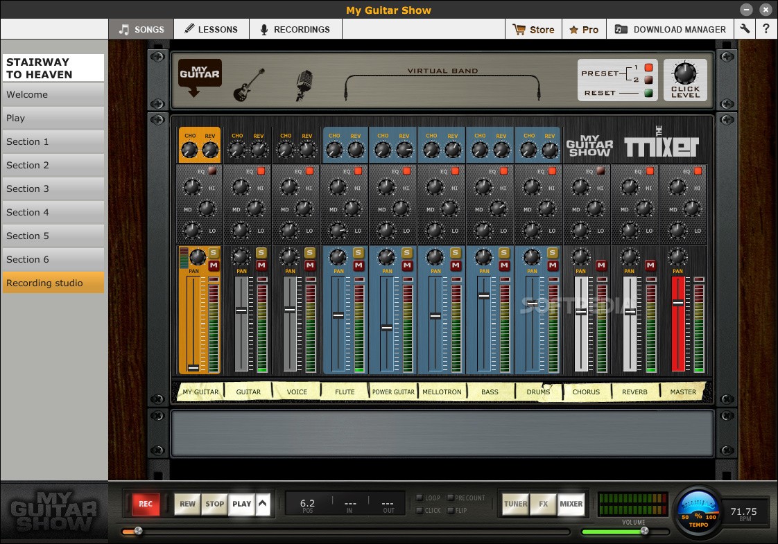This screenshot has width=778, height=544.
Task: Select Welcome in the song sidebar
Action: (x=53, y=94)
